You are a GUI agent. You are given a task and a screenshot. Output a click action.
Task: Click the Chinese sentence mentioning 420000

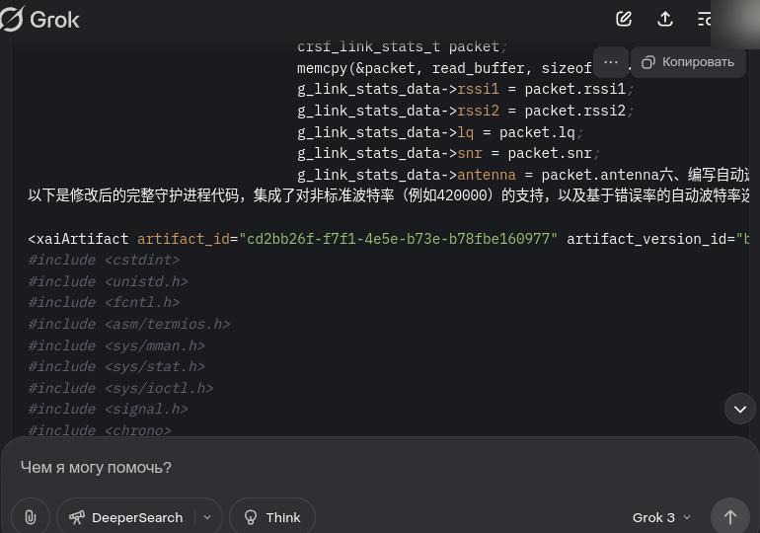click(389, 195)
